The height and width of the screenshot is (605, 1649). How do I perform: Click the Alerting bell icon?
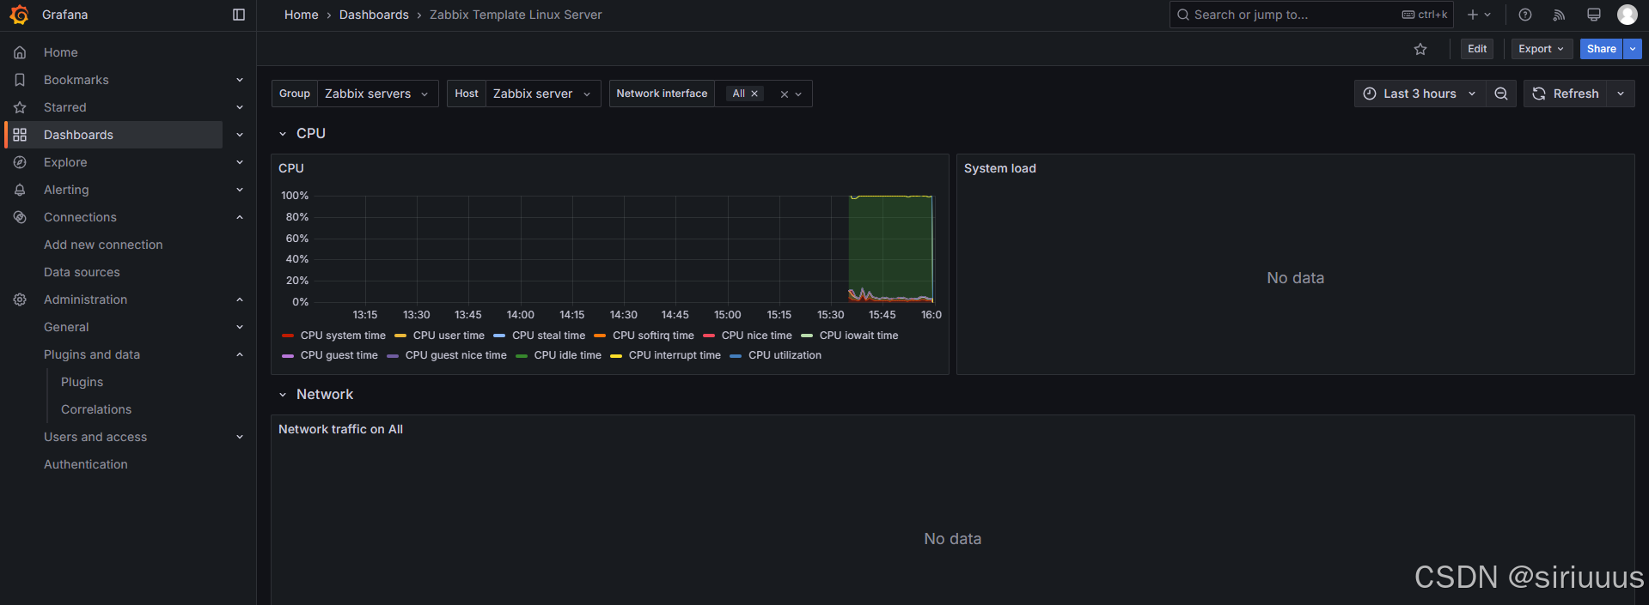click(x=20, y=190)
